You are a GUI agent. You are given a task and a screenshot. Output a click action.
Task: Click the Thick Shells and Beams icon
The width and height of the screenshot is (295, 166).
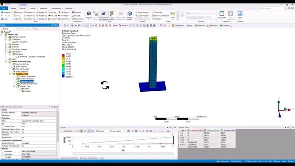pos(103,16)
